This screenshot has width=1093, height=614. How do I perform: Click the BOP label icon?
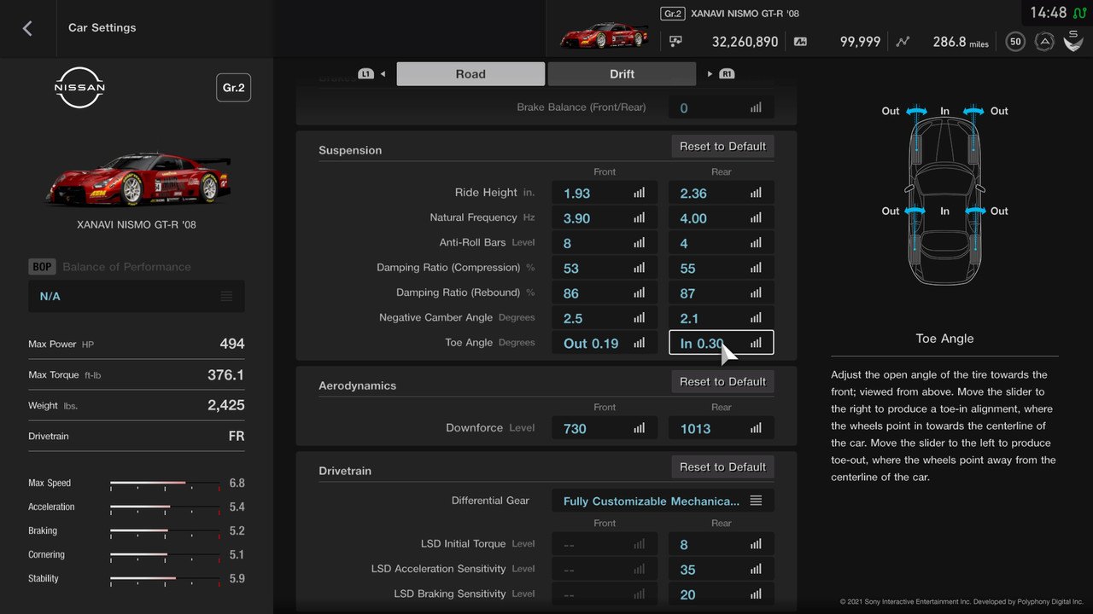(42, 267)
